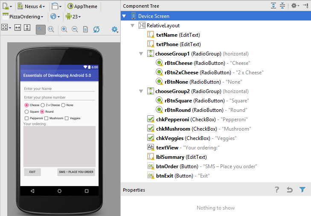Viewport: 311px width, 216px height.
Task: Open the designer settings gear in toolbar
Action: [115, 29]
